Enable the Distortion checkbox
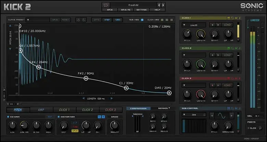 point(59,117)
